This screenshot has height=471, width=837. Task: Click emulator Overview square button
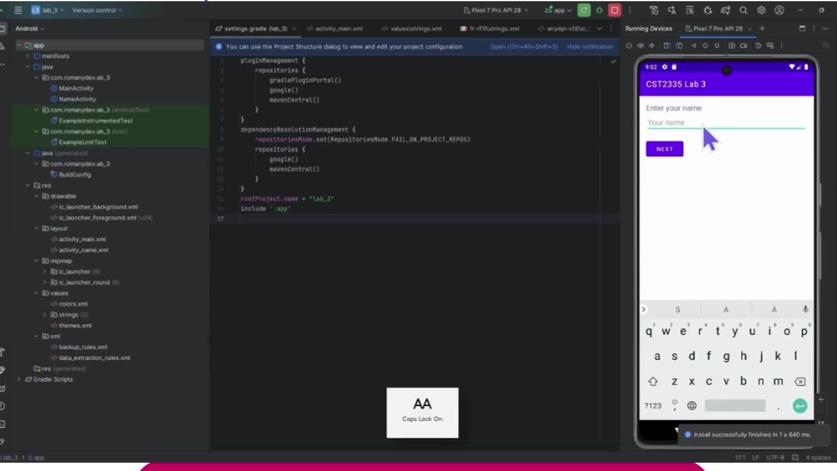[717, 46]
